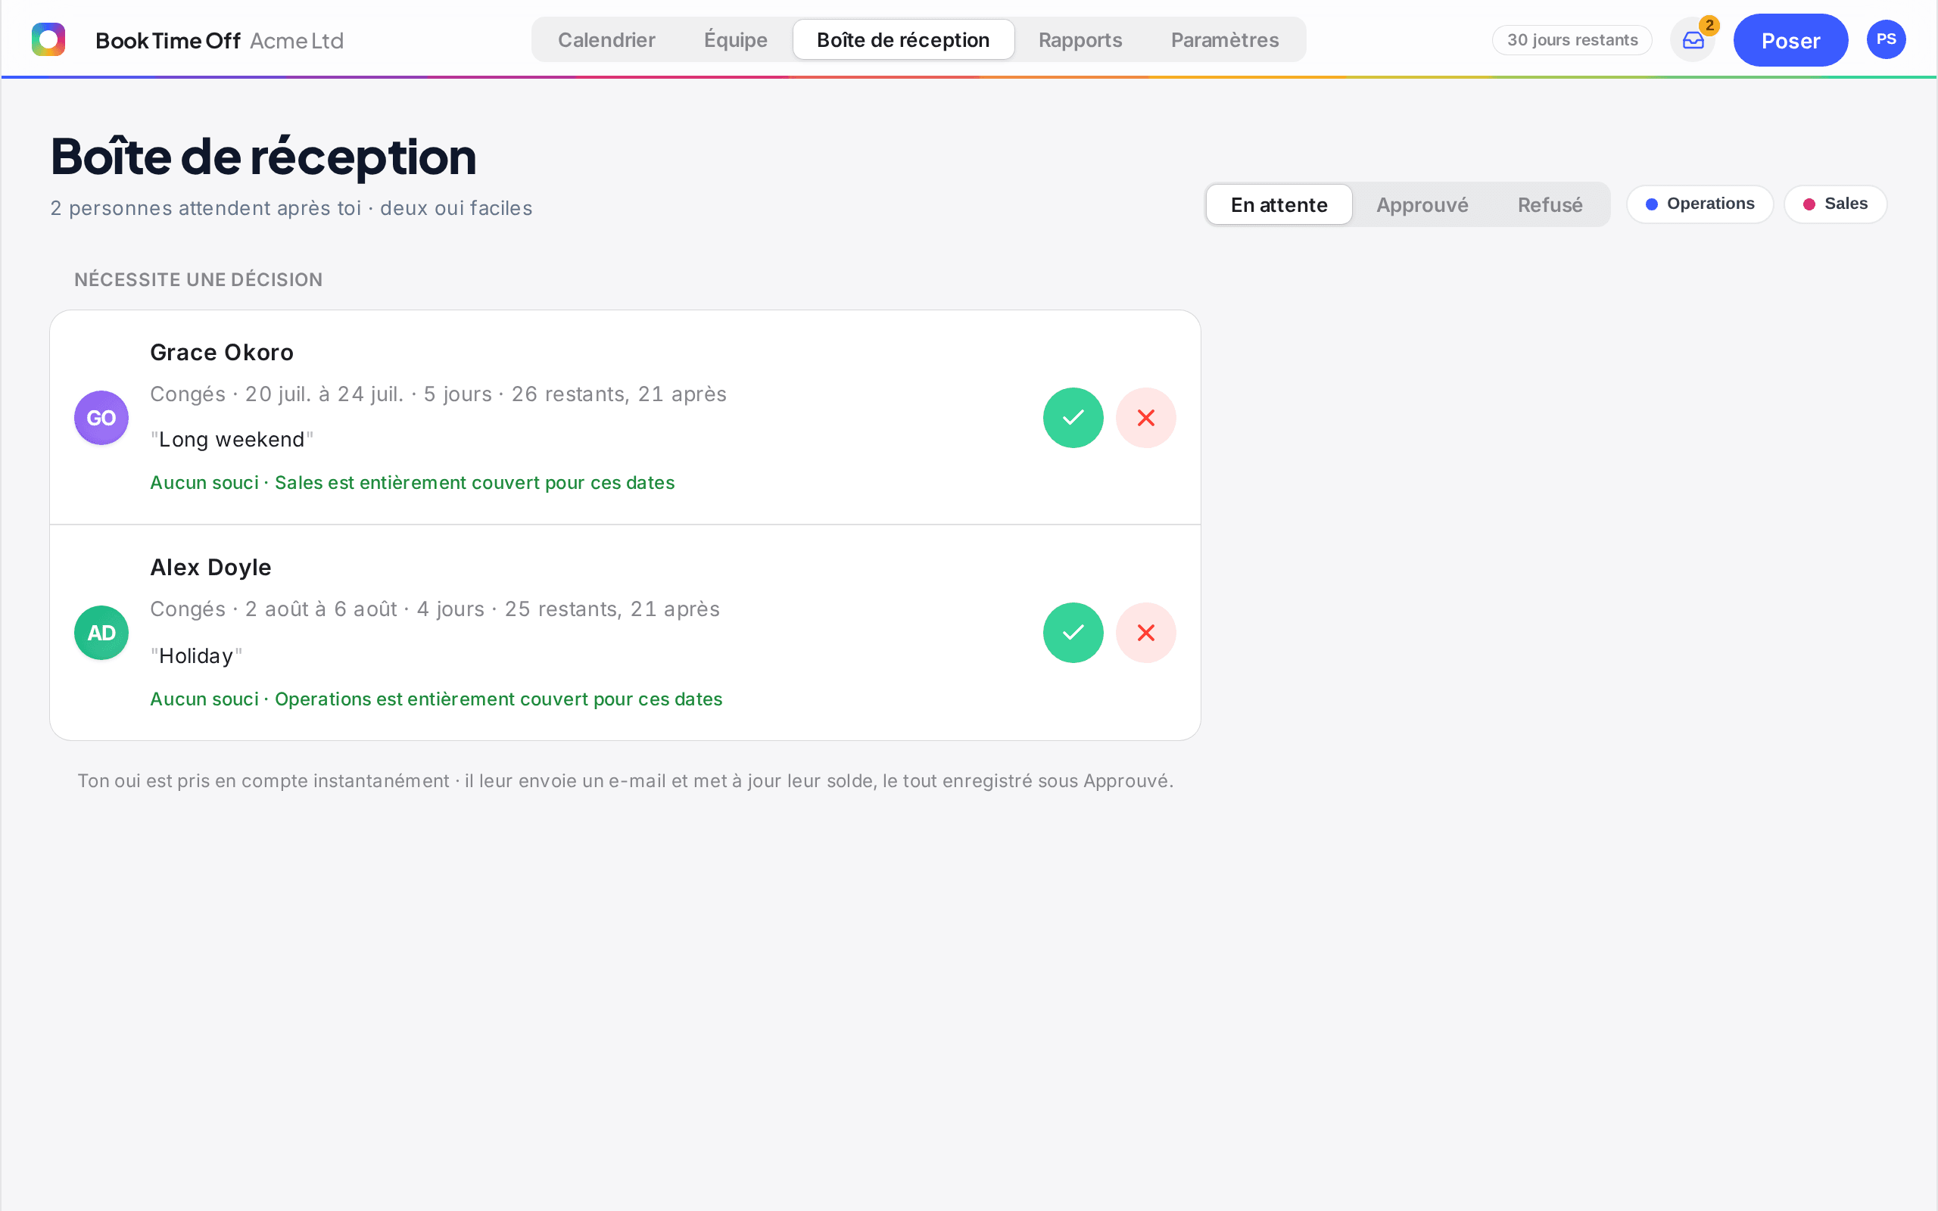This screenshot has width=1938, height=1211.
Task: Open the inbox notification icon
Action: click(1693, 40)
